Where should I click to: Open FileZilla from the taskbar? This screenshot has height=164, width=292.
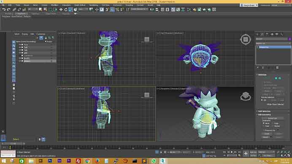pyautogui.click(x=78, y=161)
